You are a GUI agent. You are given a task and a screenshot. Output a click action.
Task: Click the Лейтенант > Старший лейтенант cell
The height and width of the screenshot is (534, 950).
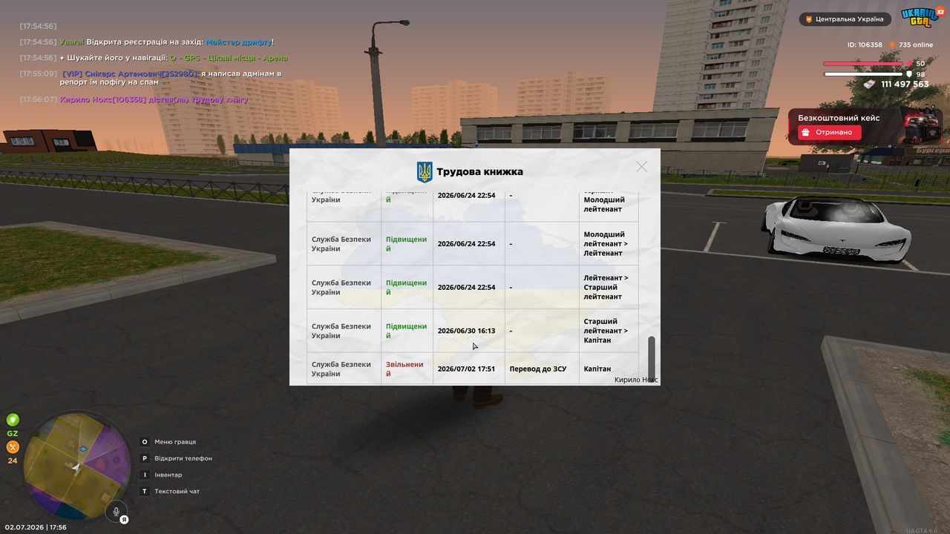pos(608,287)
